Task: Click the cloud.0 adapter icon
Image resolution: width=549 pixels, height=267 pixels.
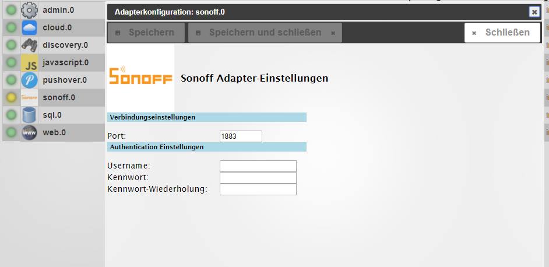Action: [29, 27]
